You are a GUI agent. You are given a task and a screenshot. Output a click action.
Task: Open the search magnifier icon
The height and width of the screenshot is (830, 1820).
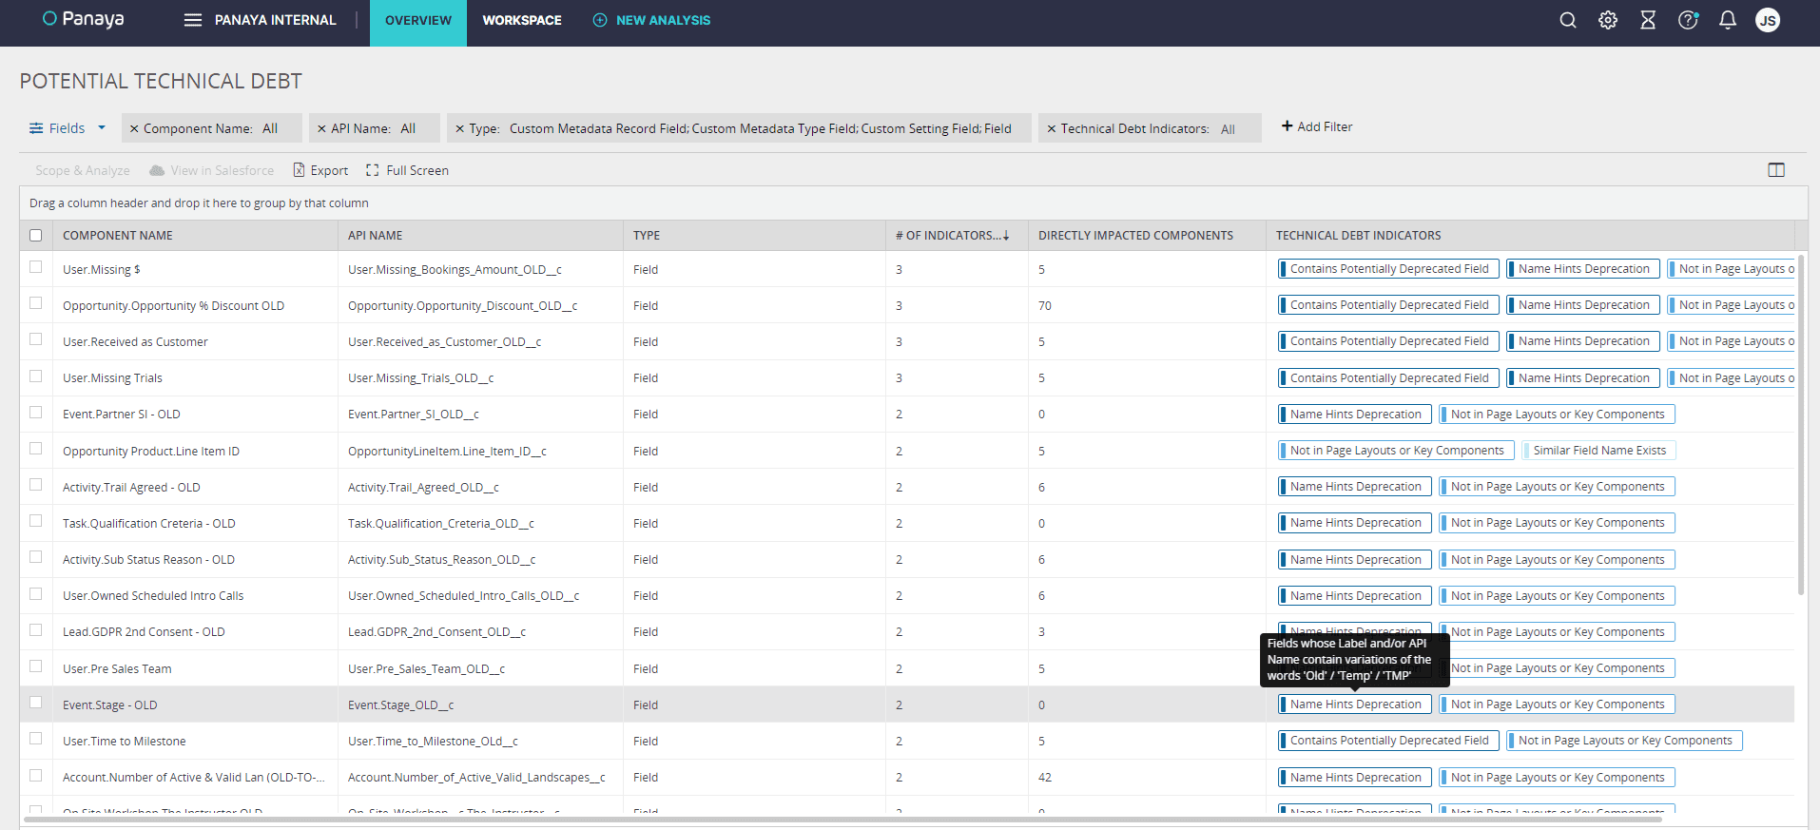point(1568,20)
